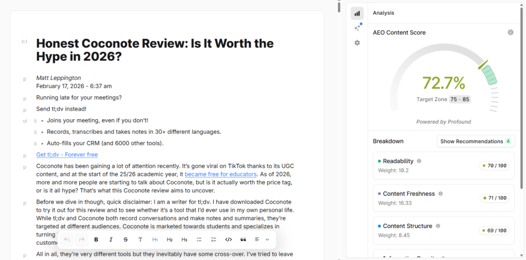This screenshot has height=260, width=526.
Task: Expand the Readability breakdown card
Action: [443, 165]
